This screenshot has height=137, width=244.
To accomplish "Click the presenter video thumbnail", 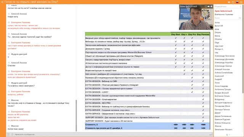I will tap(196, 17).
